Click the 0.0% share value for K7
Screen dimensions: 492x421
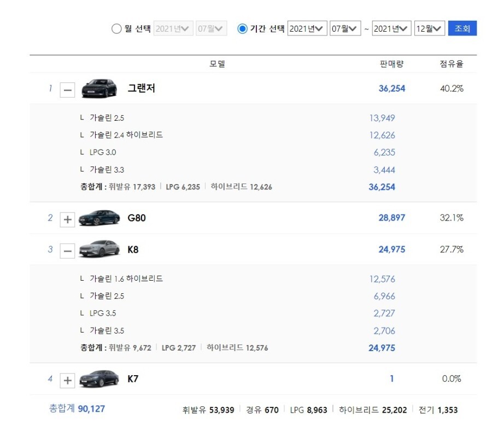coord(452,378)
